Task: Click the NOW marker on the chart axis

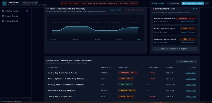Action: tap(139, 39)
